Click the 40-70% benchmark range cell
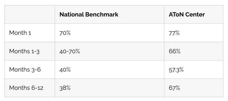228x101 pixels. pyautogui.click(x=70, y=51)
